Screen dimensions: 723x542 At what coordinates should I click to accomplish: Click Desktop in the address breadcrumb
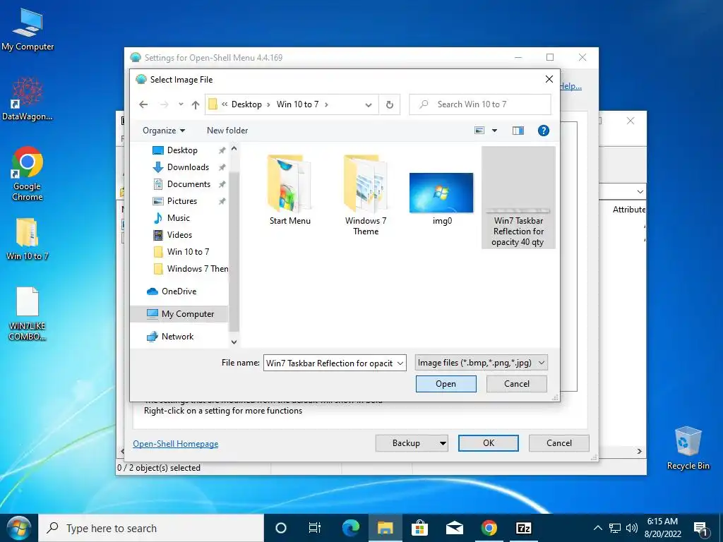coord(246,104)
